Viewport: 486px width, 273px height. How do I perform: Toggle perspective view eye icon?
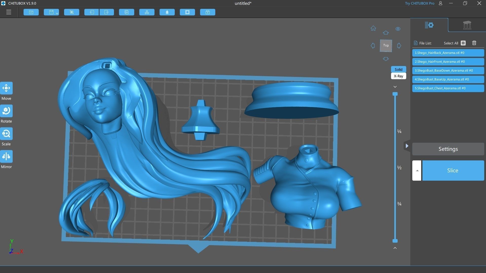398,29
